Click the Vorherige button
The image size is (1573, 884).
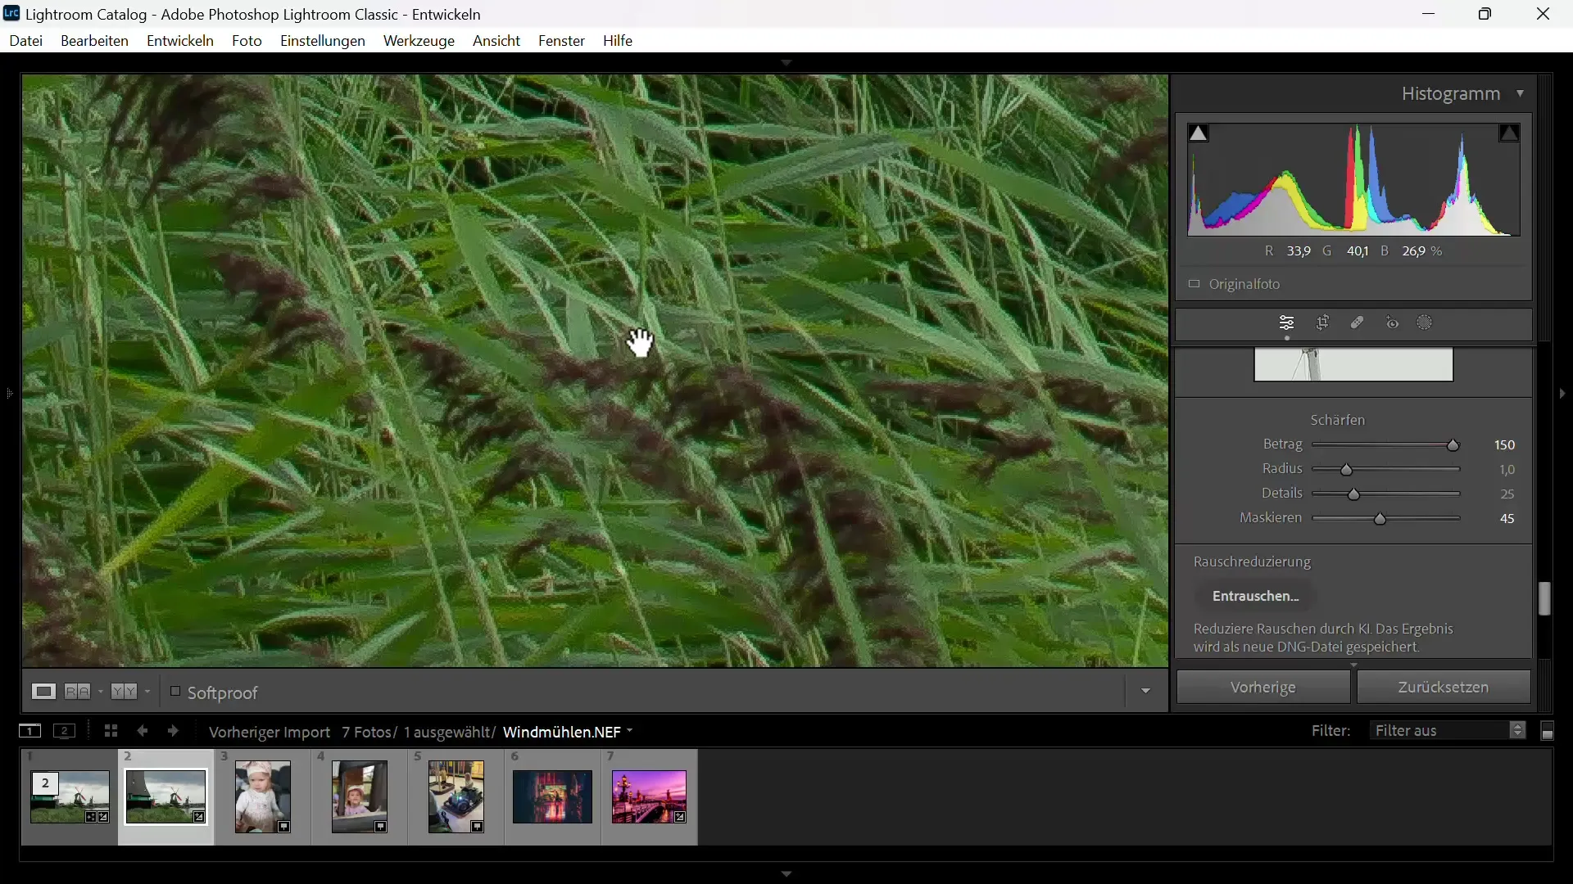point(1263,688)
